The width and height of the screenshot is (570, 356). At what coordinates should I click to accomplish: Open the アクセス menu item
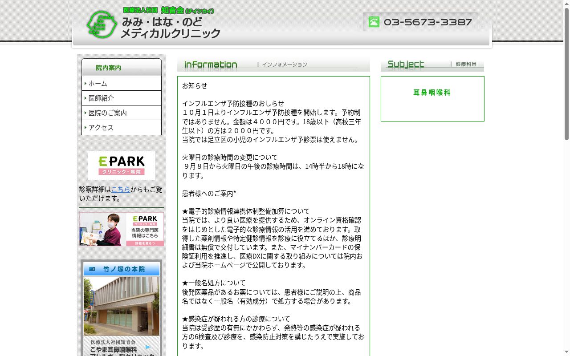[x=122, y=127]
